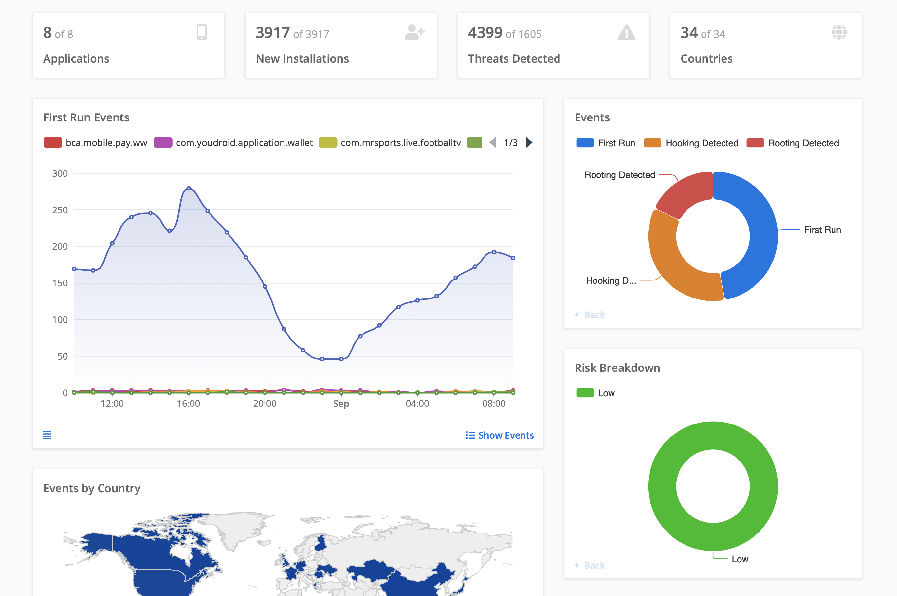This screenshot has width=897, height=596.
Task: Go to previous legend page arrow
Action: coord(493,143)
